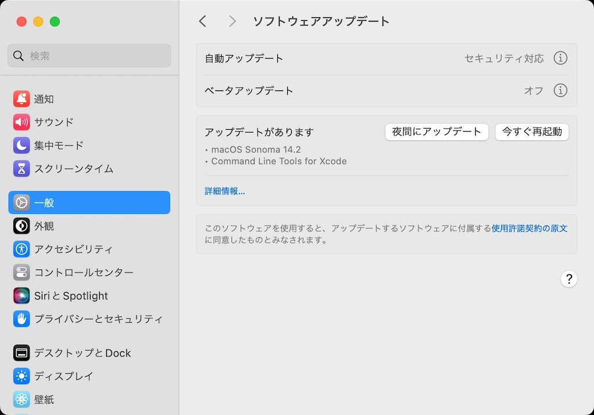Screen dimensions: 594x415
Task: Select 集中モード in the sidebar
Action: click(x=89, y=145)
